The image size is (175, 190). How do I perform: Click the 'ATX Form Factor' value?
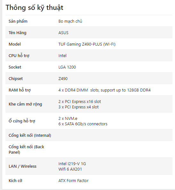[x=73, y=181]
